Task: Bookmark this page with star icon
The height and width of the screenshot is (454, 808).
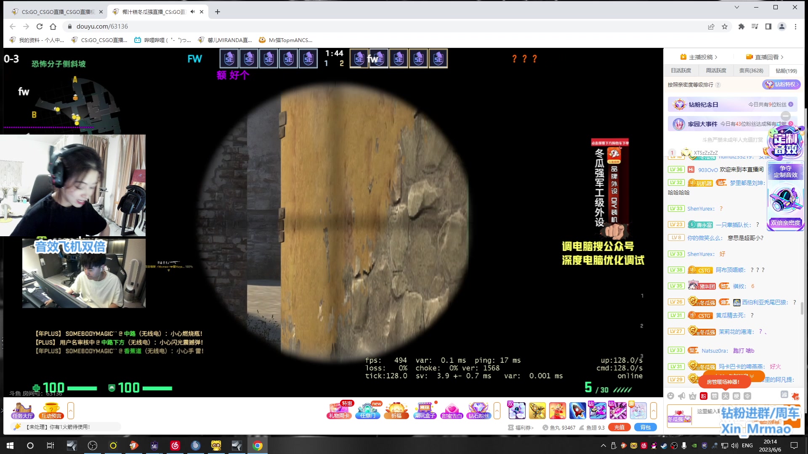Action: tap(725, 26)
